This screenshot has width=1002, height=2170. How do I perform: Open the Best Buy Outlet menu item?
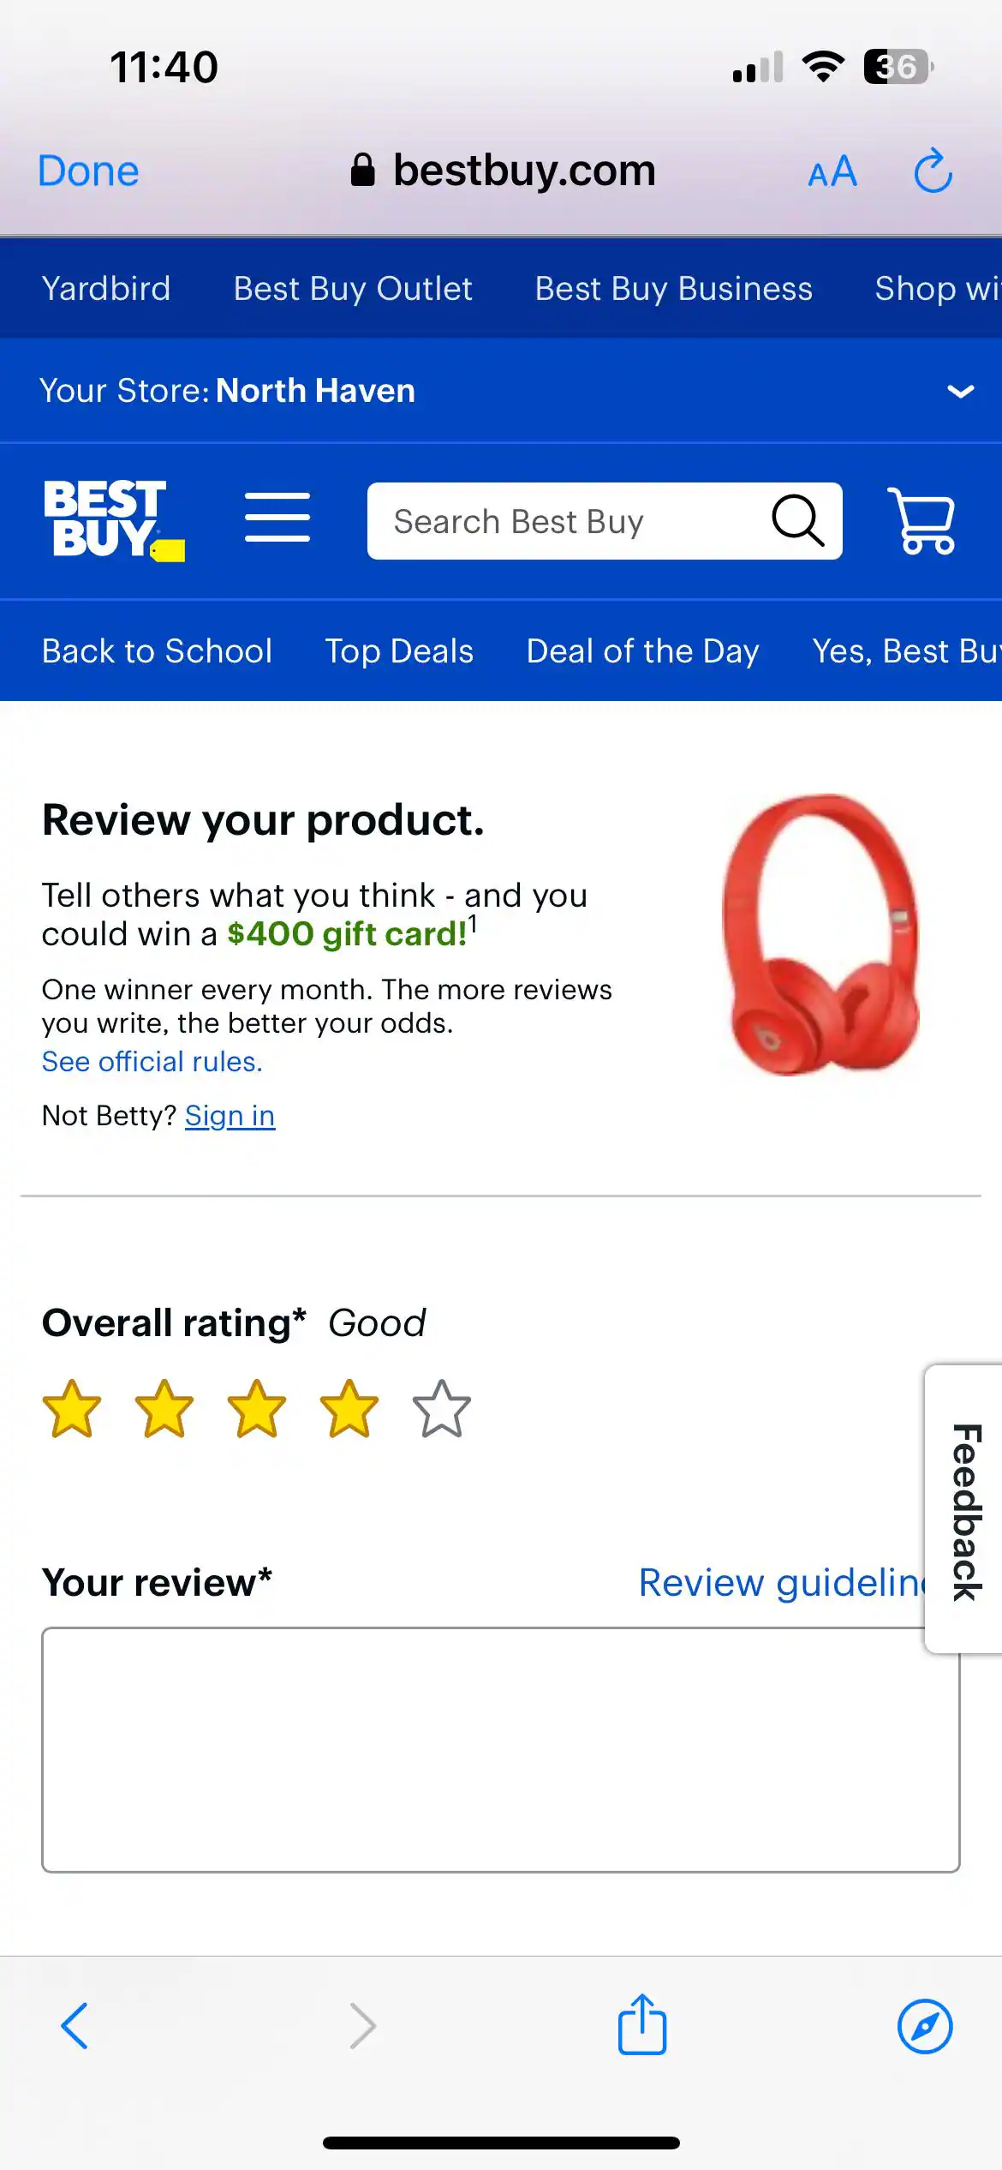coord(352,289)
